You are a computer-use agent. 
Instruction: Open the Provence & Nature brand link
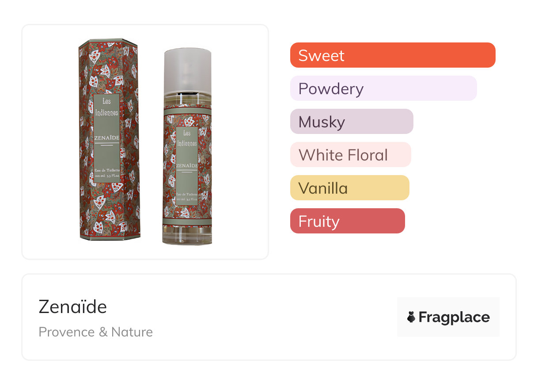[95, 332]
